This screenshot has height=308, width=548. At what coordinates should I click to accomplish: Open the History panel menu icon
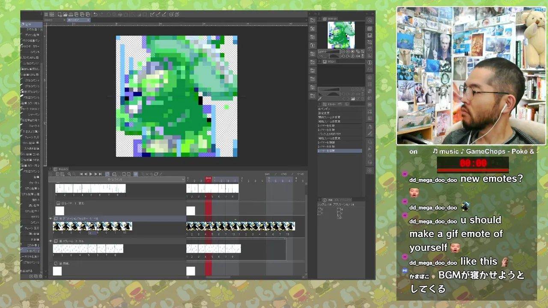tap(319, 104)
